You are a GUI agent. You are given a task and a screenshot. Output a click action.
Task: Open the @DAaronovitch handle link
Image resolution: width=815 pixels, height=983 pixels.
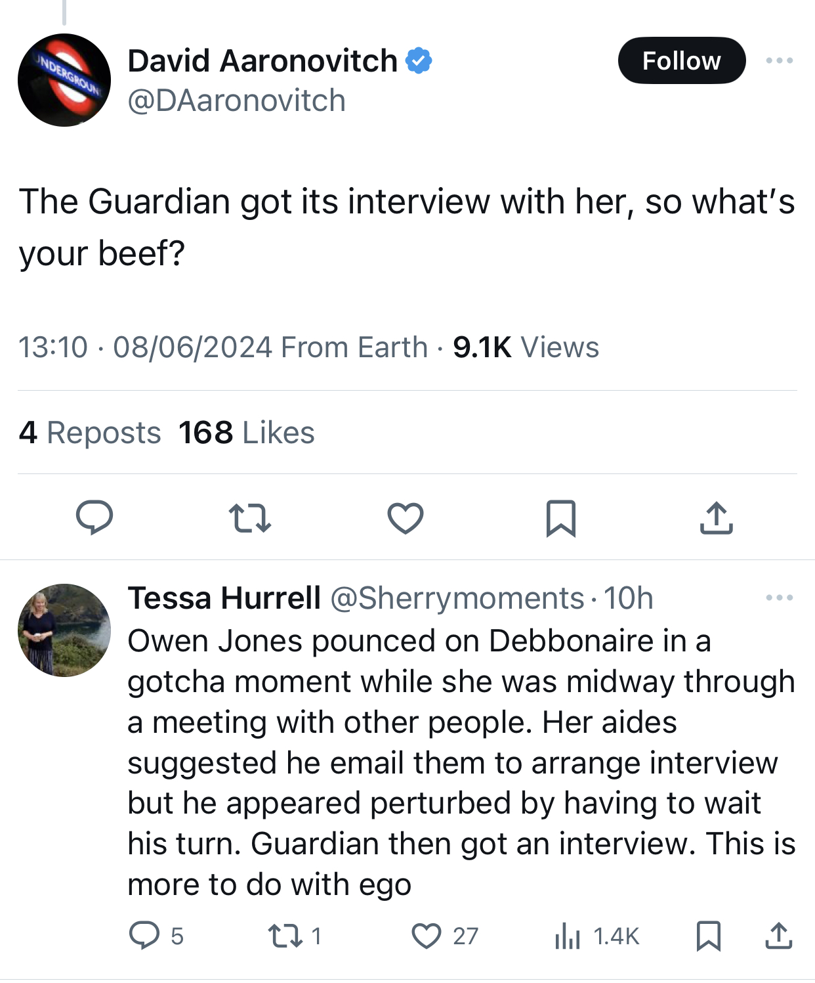(236, 100)
